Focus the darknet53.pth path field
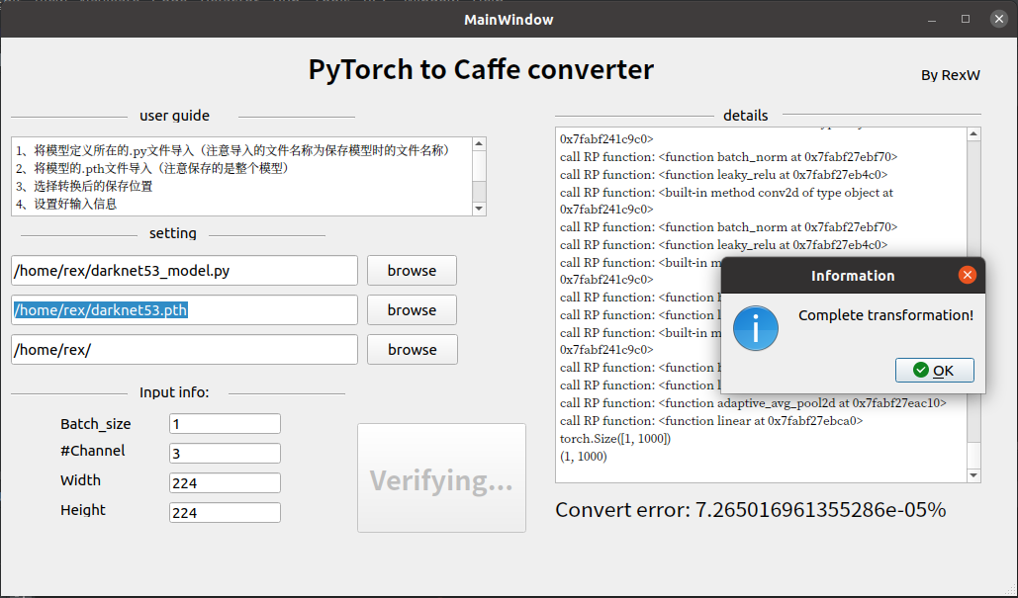The image size is (1018, 598). click(x=184, y=310)
